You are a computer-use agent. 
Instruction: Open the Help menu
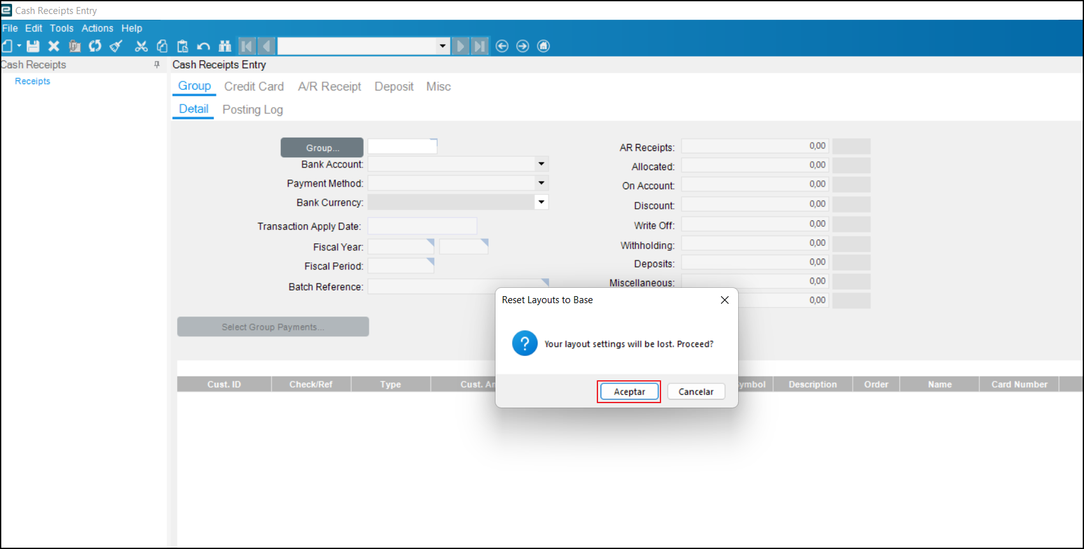(x=132, y=28)
